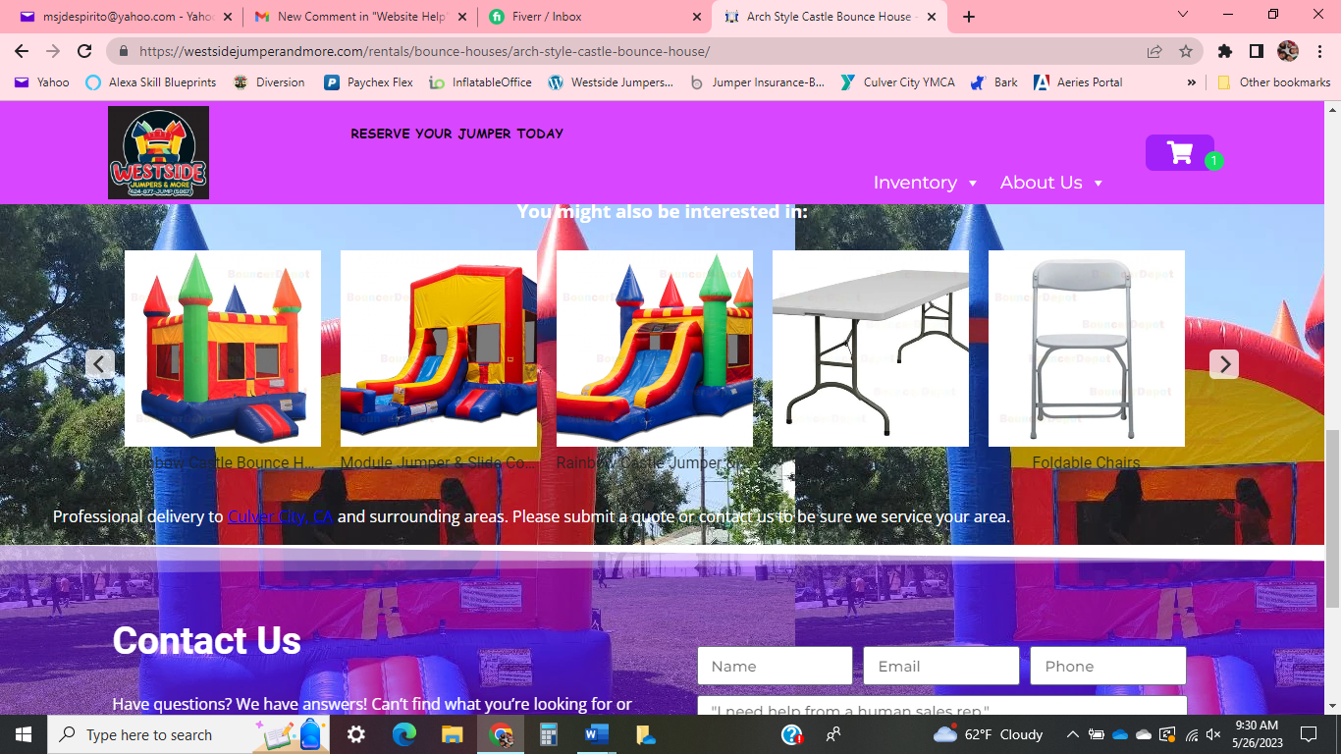Image resolution: width=1341 pixels, height=754 pixels.
Task: Advance carousel with the right arrow
Action: pyautogui.click(x=1223, y=364)
